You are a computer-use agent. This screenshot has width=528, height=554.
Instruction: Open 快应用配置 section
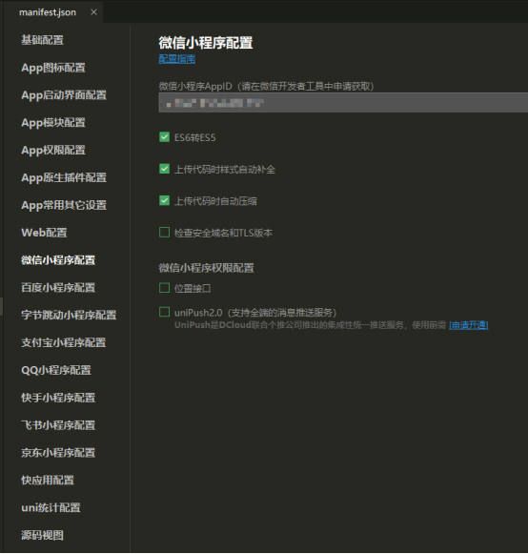[48, 481]
